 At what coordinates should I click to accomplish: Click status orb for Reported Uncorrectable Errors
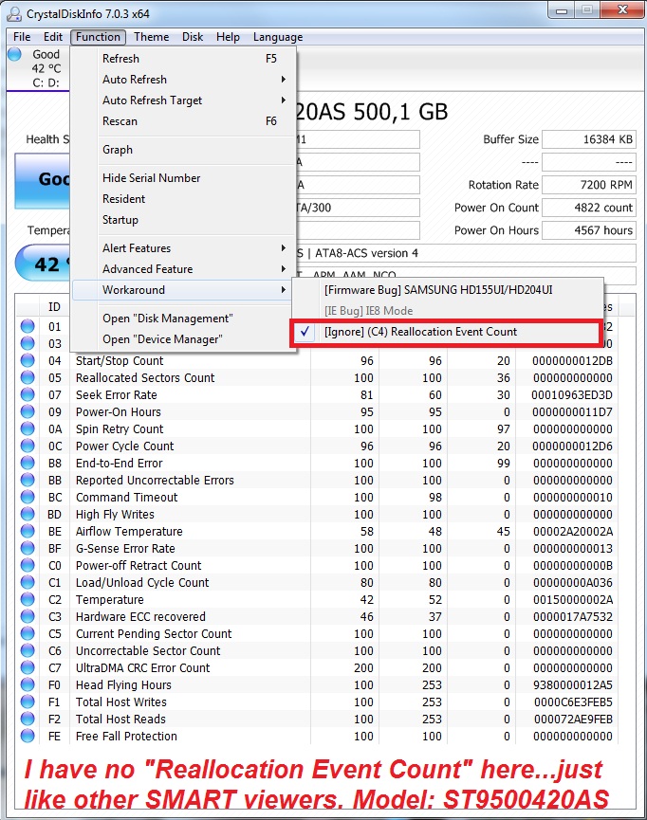point(28,480)
